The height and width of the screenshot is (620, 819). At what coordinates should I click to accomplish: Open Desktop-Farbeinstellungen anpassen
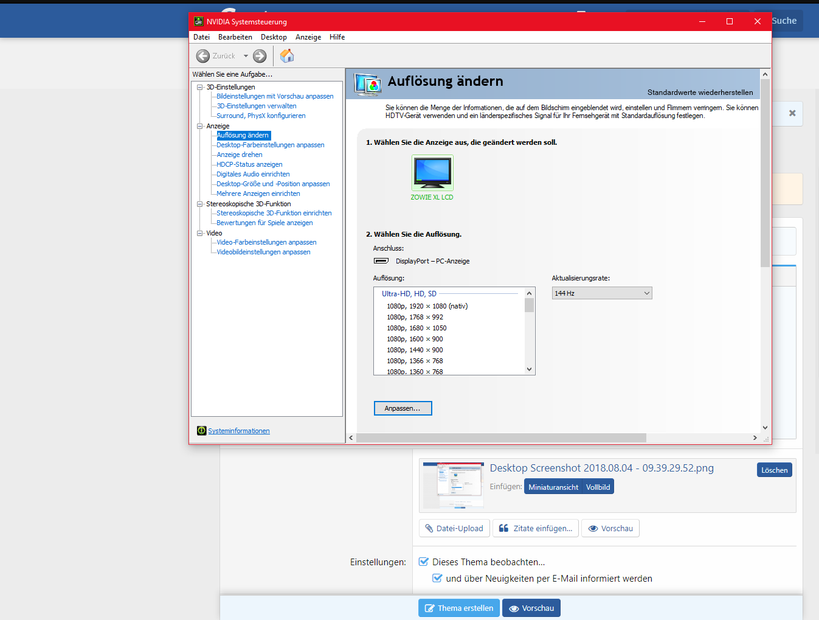point(271,145)
